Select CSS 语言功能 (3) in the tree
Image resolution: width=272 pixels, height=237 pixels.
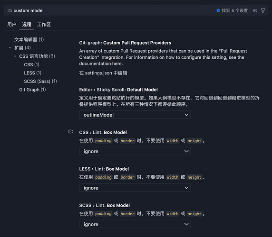pyautogui.click(x=37, y=56)
